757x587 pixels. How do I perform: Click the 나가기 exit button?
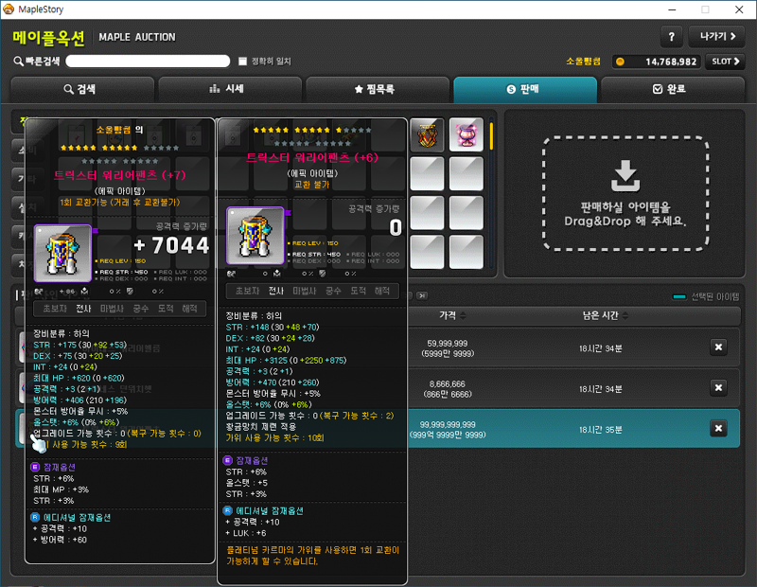click(x=717, y=37)
